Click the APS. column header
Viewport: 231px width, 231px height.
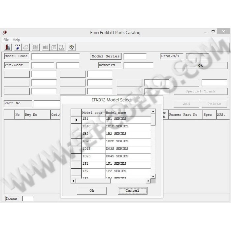click(223, 115)
